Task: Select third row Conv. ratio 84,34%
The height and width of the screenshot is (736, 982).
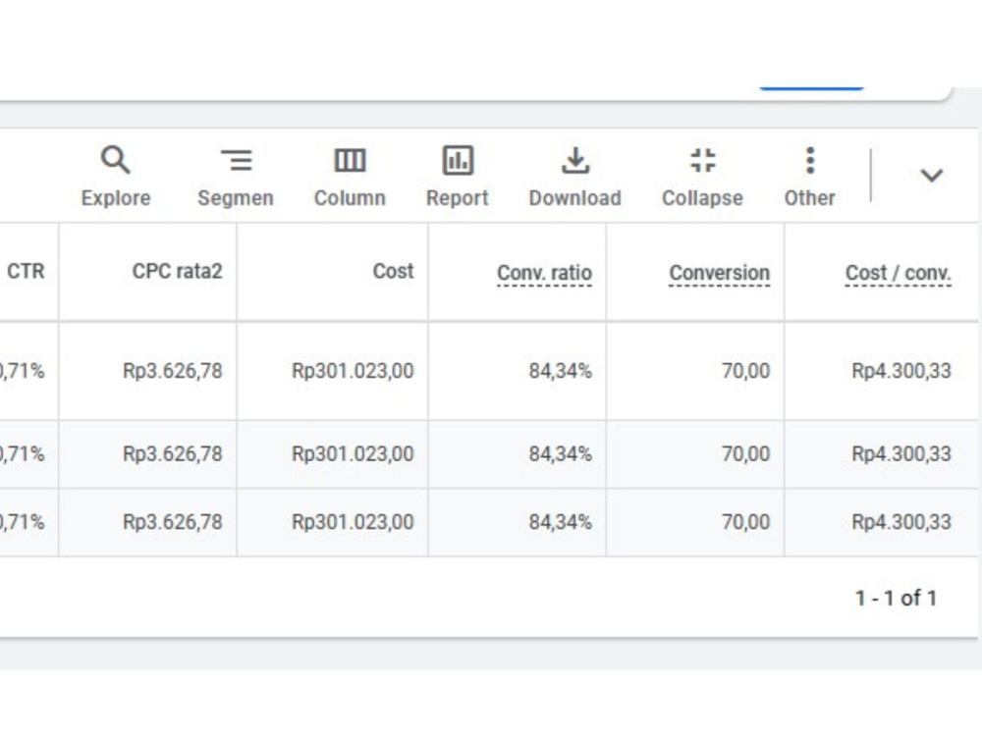Action: 560,522
